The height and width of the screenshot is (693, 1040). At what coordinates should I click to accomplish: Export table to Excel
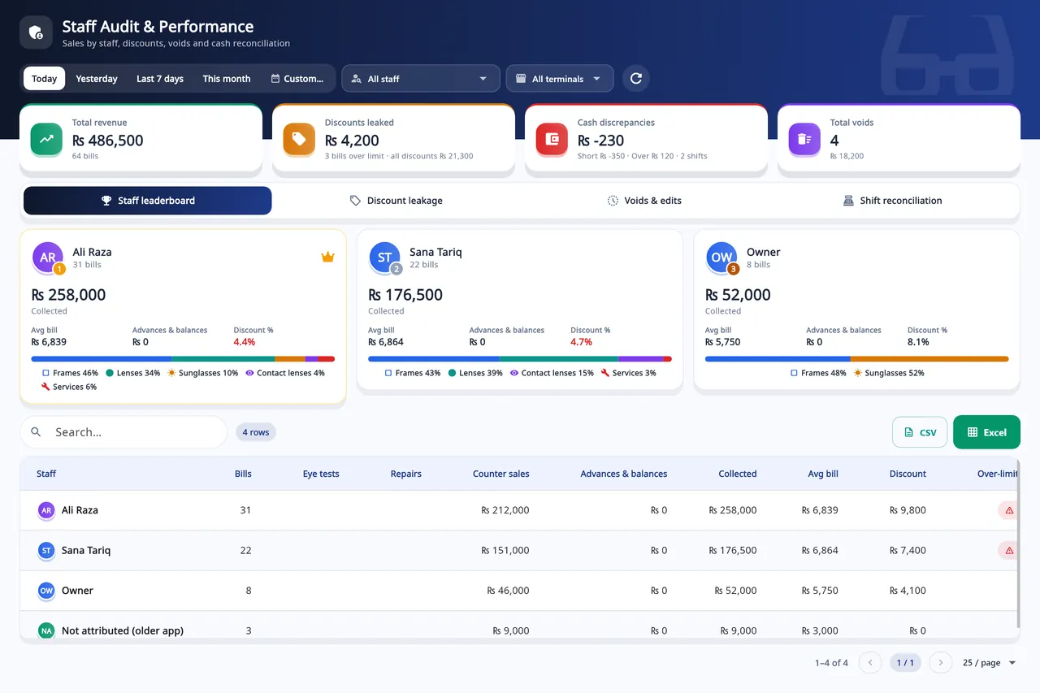coord(986,432)
